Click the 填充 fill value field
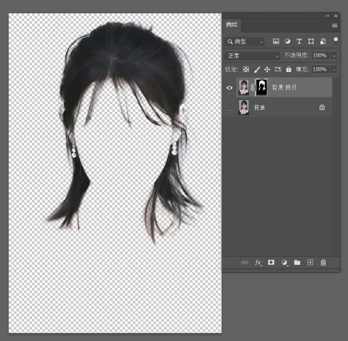 [320, 70]
